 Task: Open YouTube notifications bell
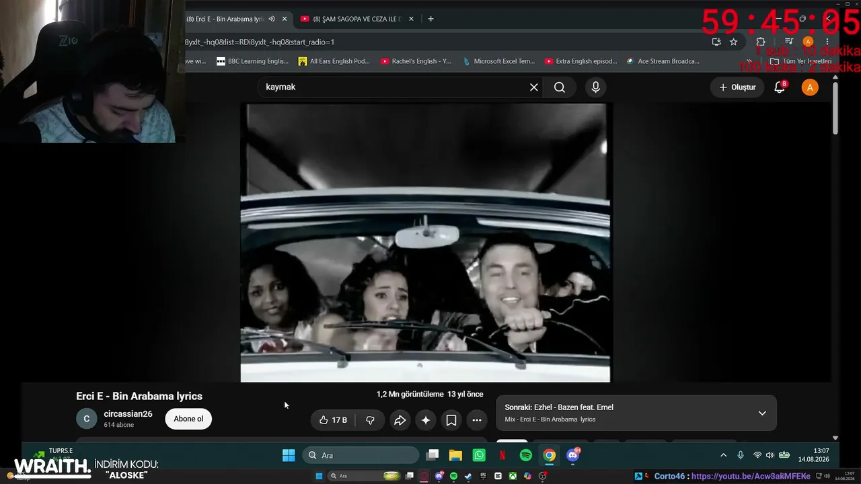[780, 87]
